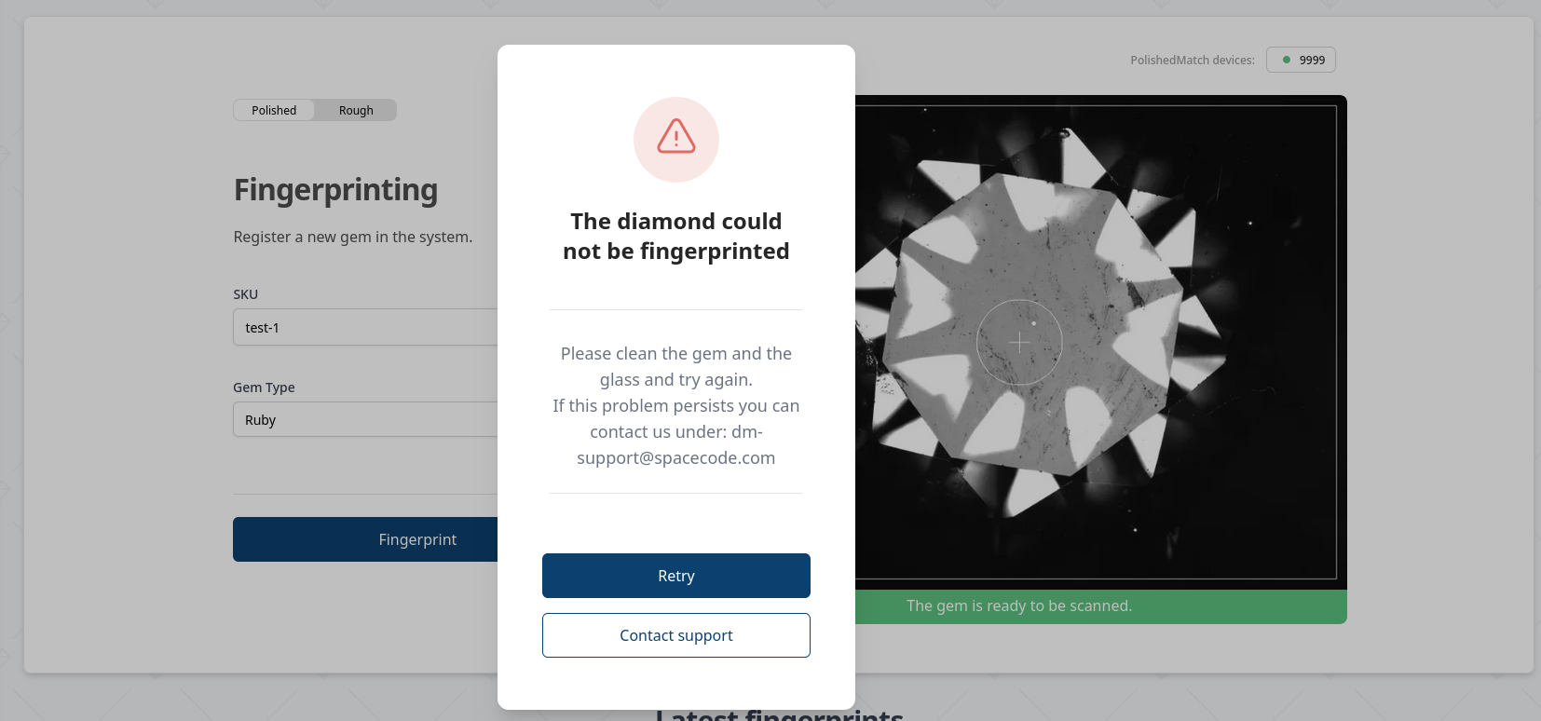Viewport: 1541px width, 721px height.
Task: Click the crosshair target on the gem preview
Action: [x=1019, y=342]
